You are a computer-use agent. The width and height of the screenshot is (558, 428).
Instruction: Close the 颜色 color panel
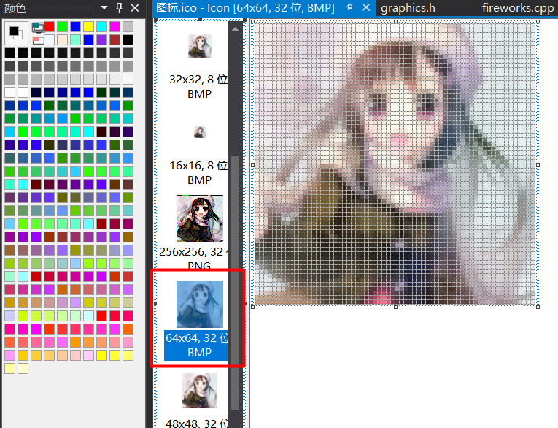pos(135,7)
